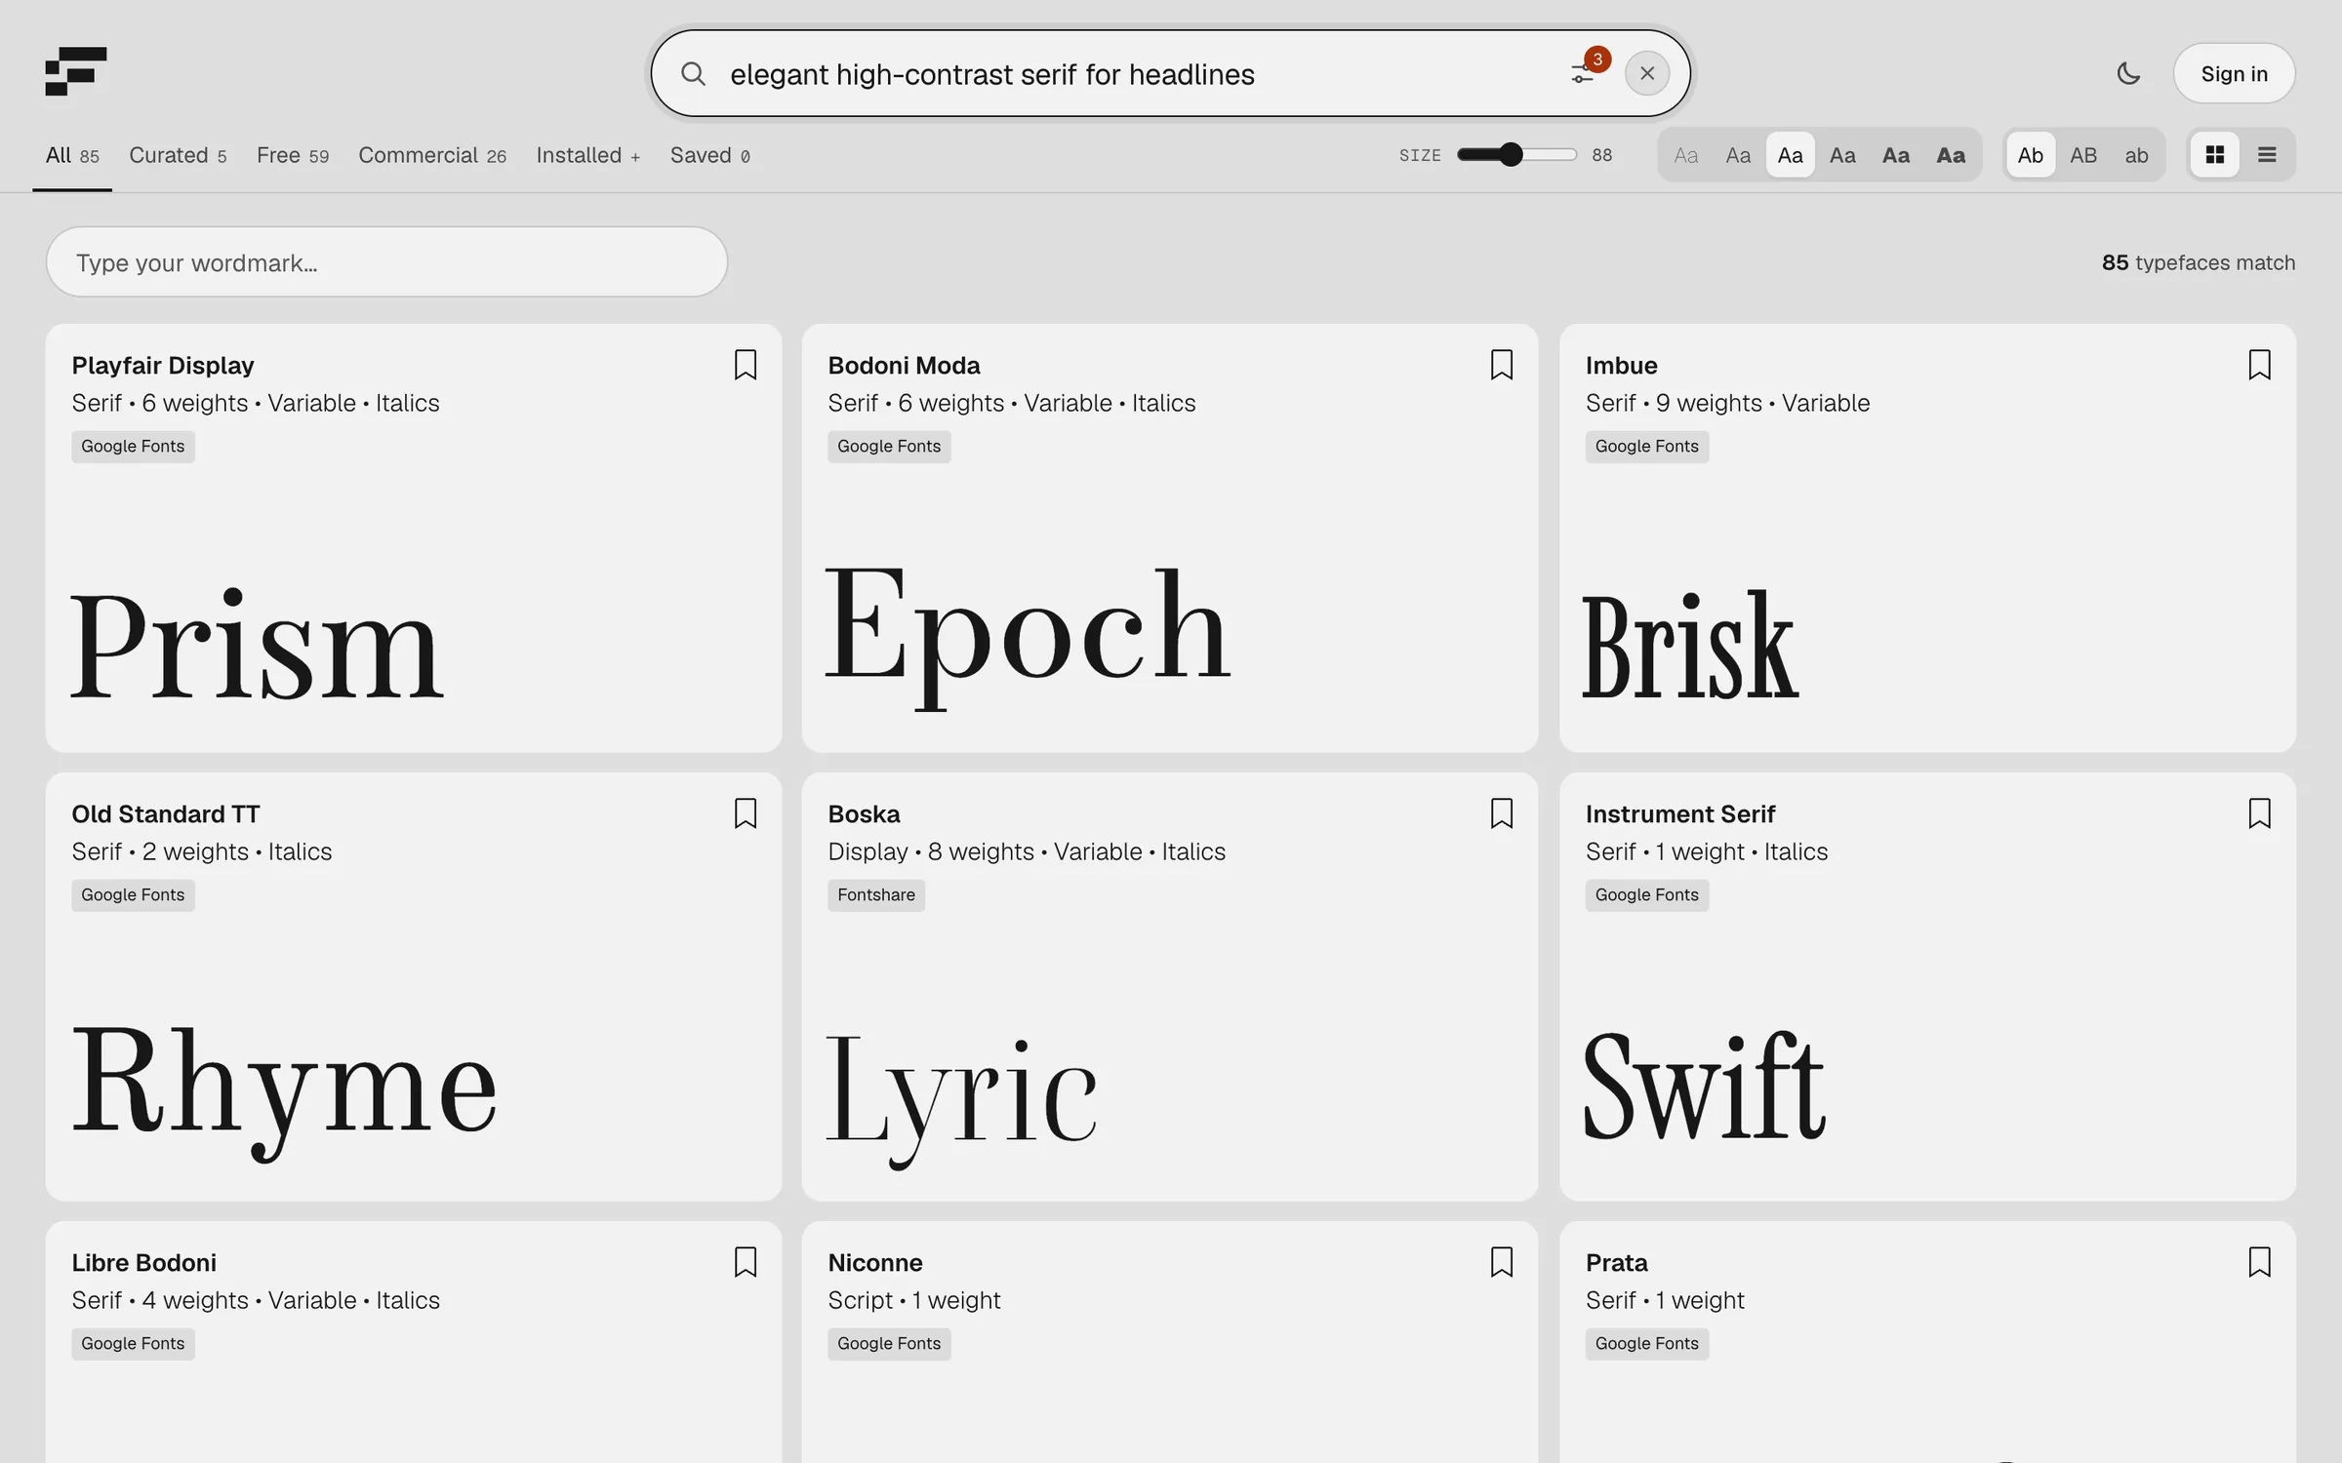
Task: Click the Fontshare tag on Boska
Action: coord(875,894)
